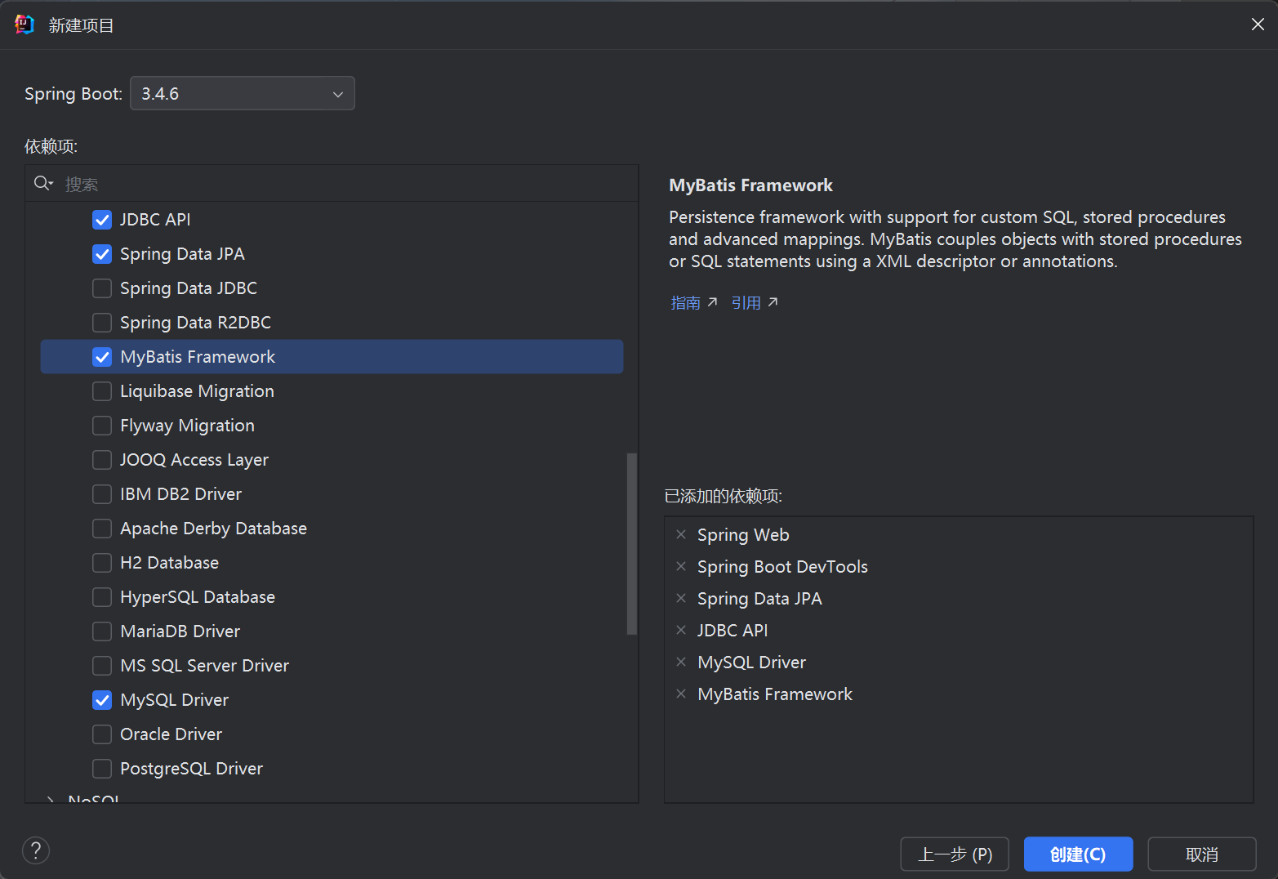Select the MySQL Driver added dependency entry
Image resolution: width=1278 pixels, height=879 pixels.
pos(751,663)
